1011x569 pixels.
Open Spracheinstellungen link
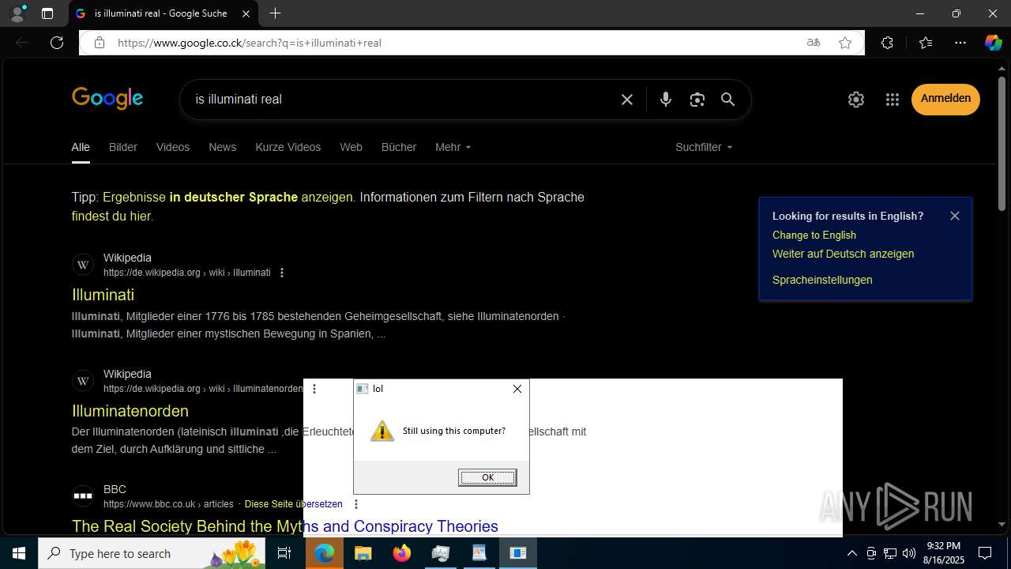point(822,280)
